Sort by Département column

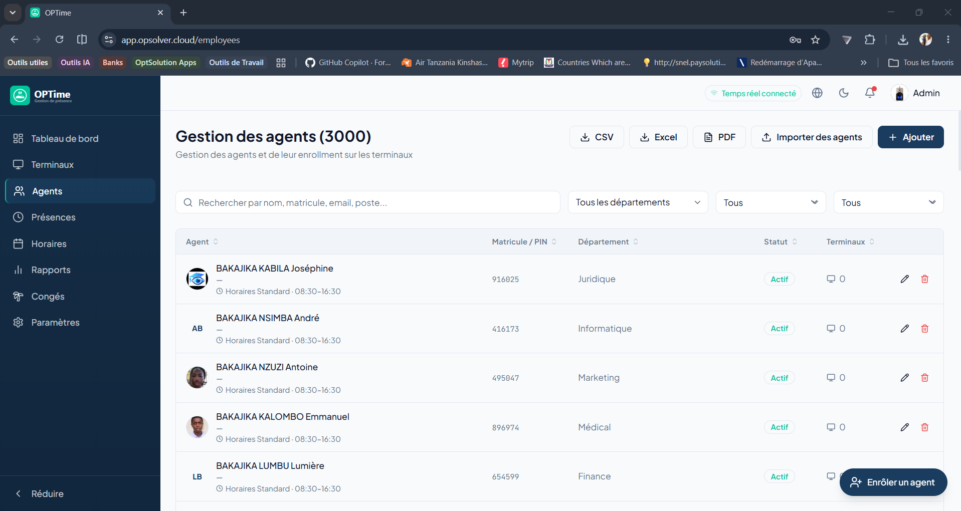pos(608,242)
